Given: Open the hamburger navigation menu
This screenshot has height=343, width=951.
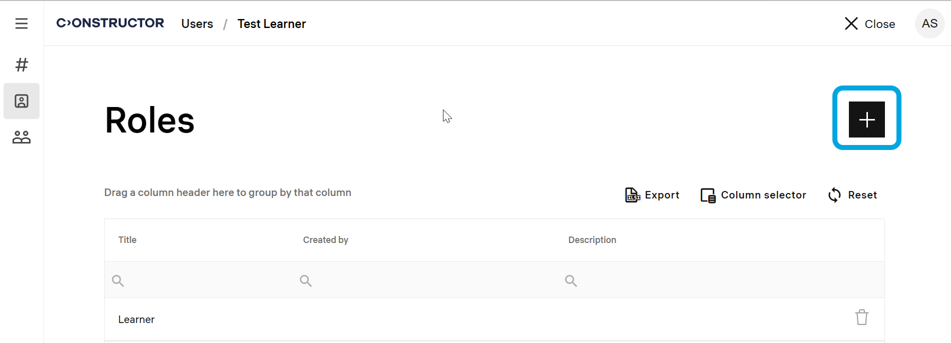Looking at the screenshot, I should 22,23.
